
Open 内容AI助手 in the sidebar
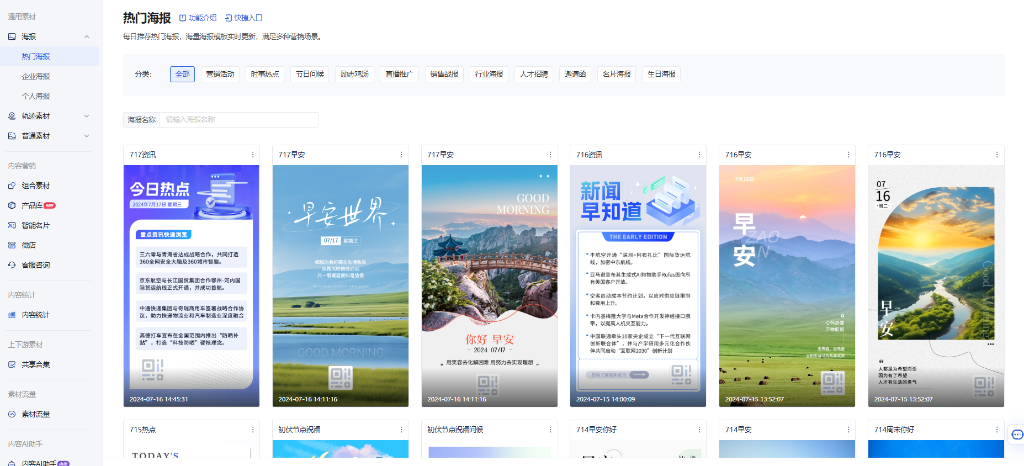click(39, 463)
